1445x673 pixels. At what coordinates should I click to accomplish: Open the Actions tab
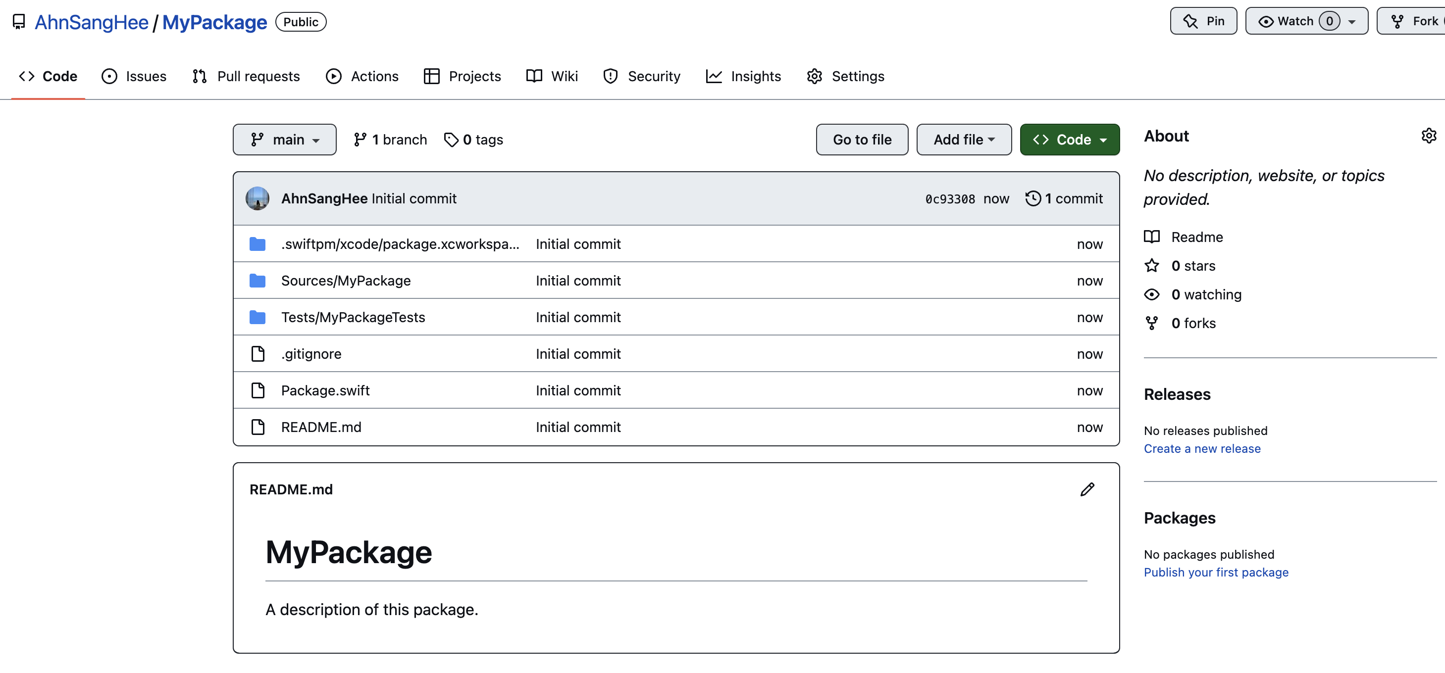coord(362,76)
